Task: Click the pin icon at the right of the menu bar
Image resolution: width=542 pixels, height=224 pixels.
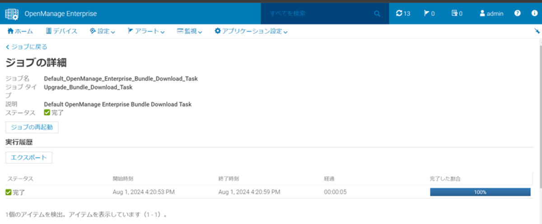Action: pos(537,31)
